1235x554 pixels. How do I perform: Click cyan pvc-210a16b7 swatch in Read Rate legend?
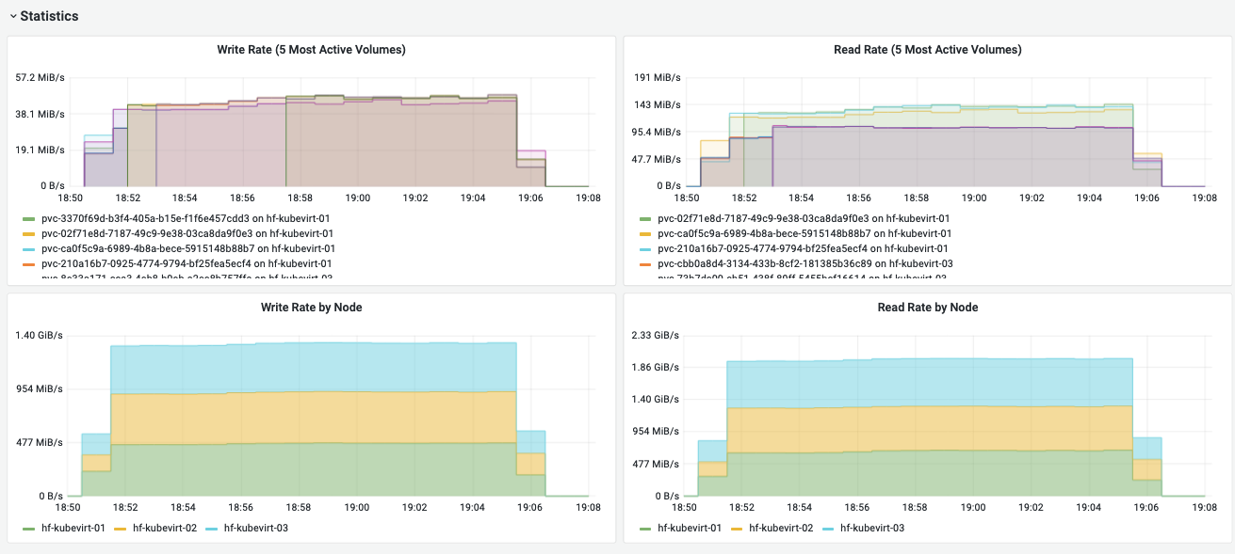pyautogui.click(x=645, y=248)
